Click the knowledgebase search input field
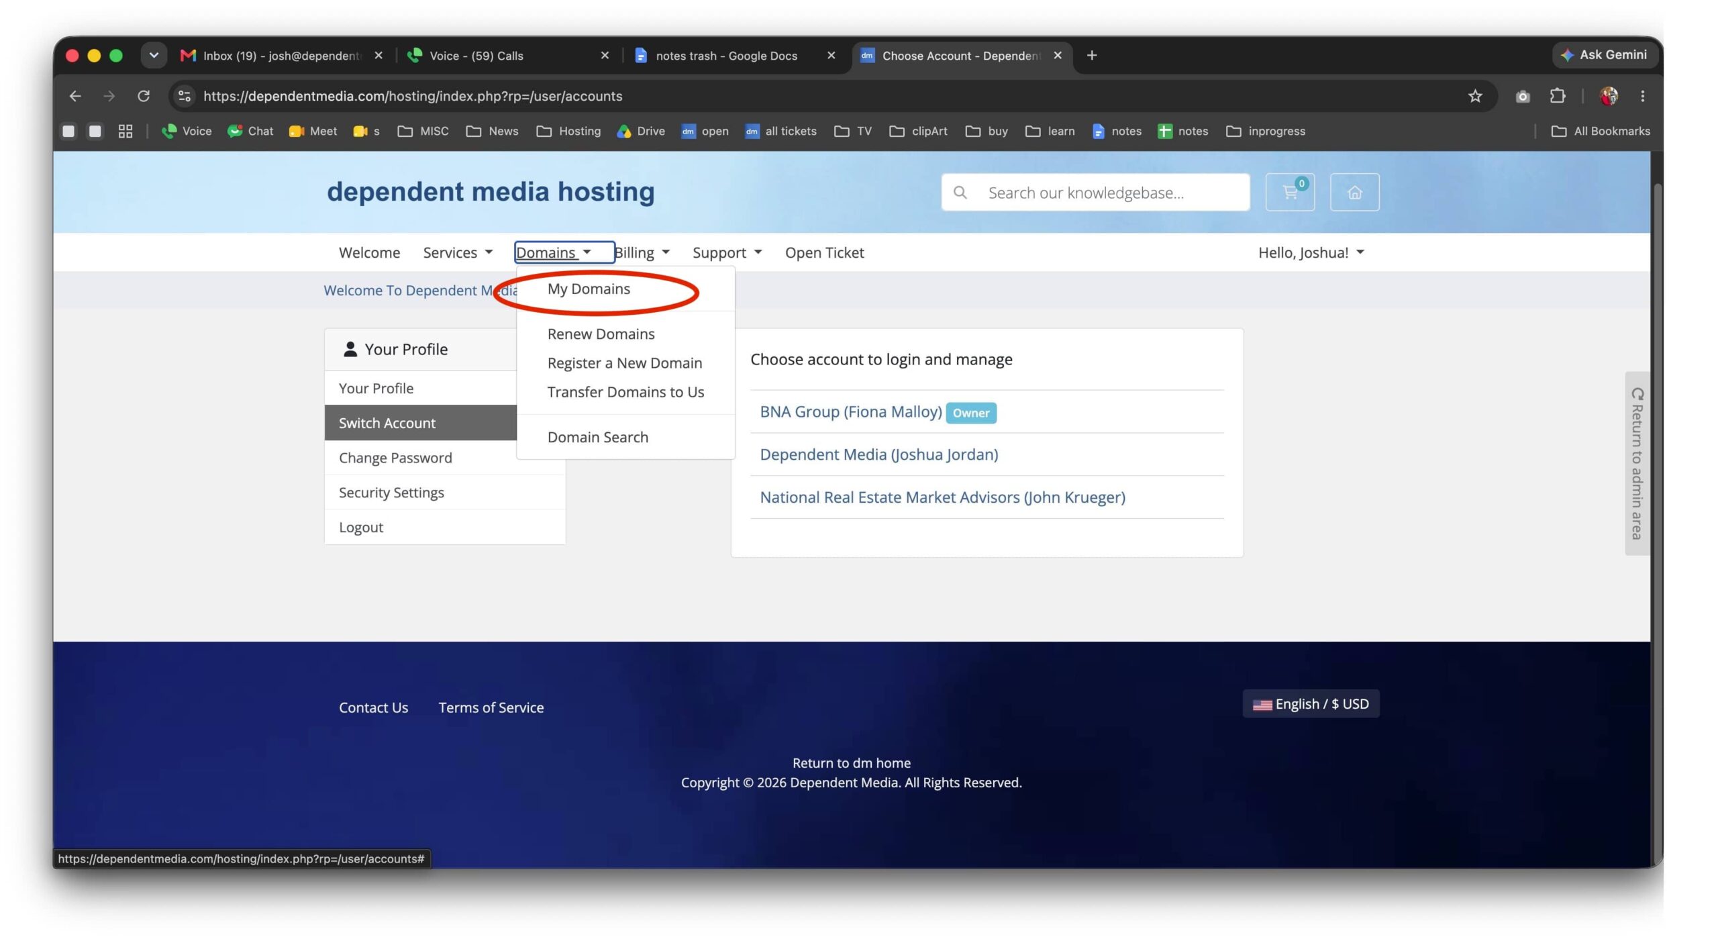 (x=1095, y=192)
